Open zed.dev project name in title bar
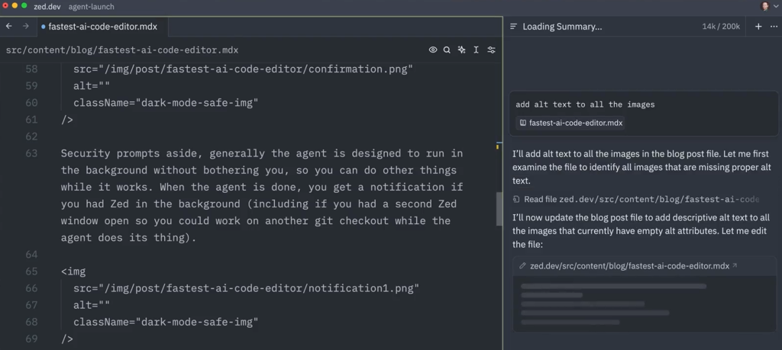The height and width of the screenshot is (350, 782). tap(47, 6)
